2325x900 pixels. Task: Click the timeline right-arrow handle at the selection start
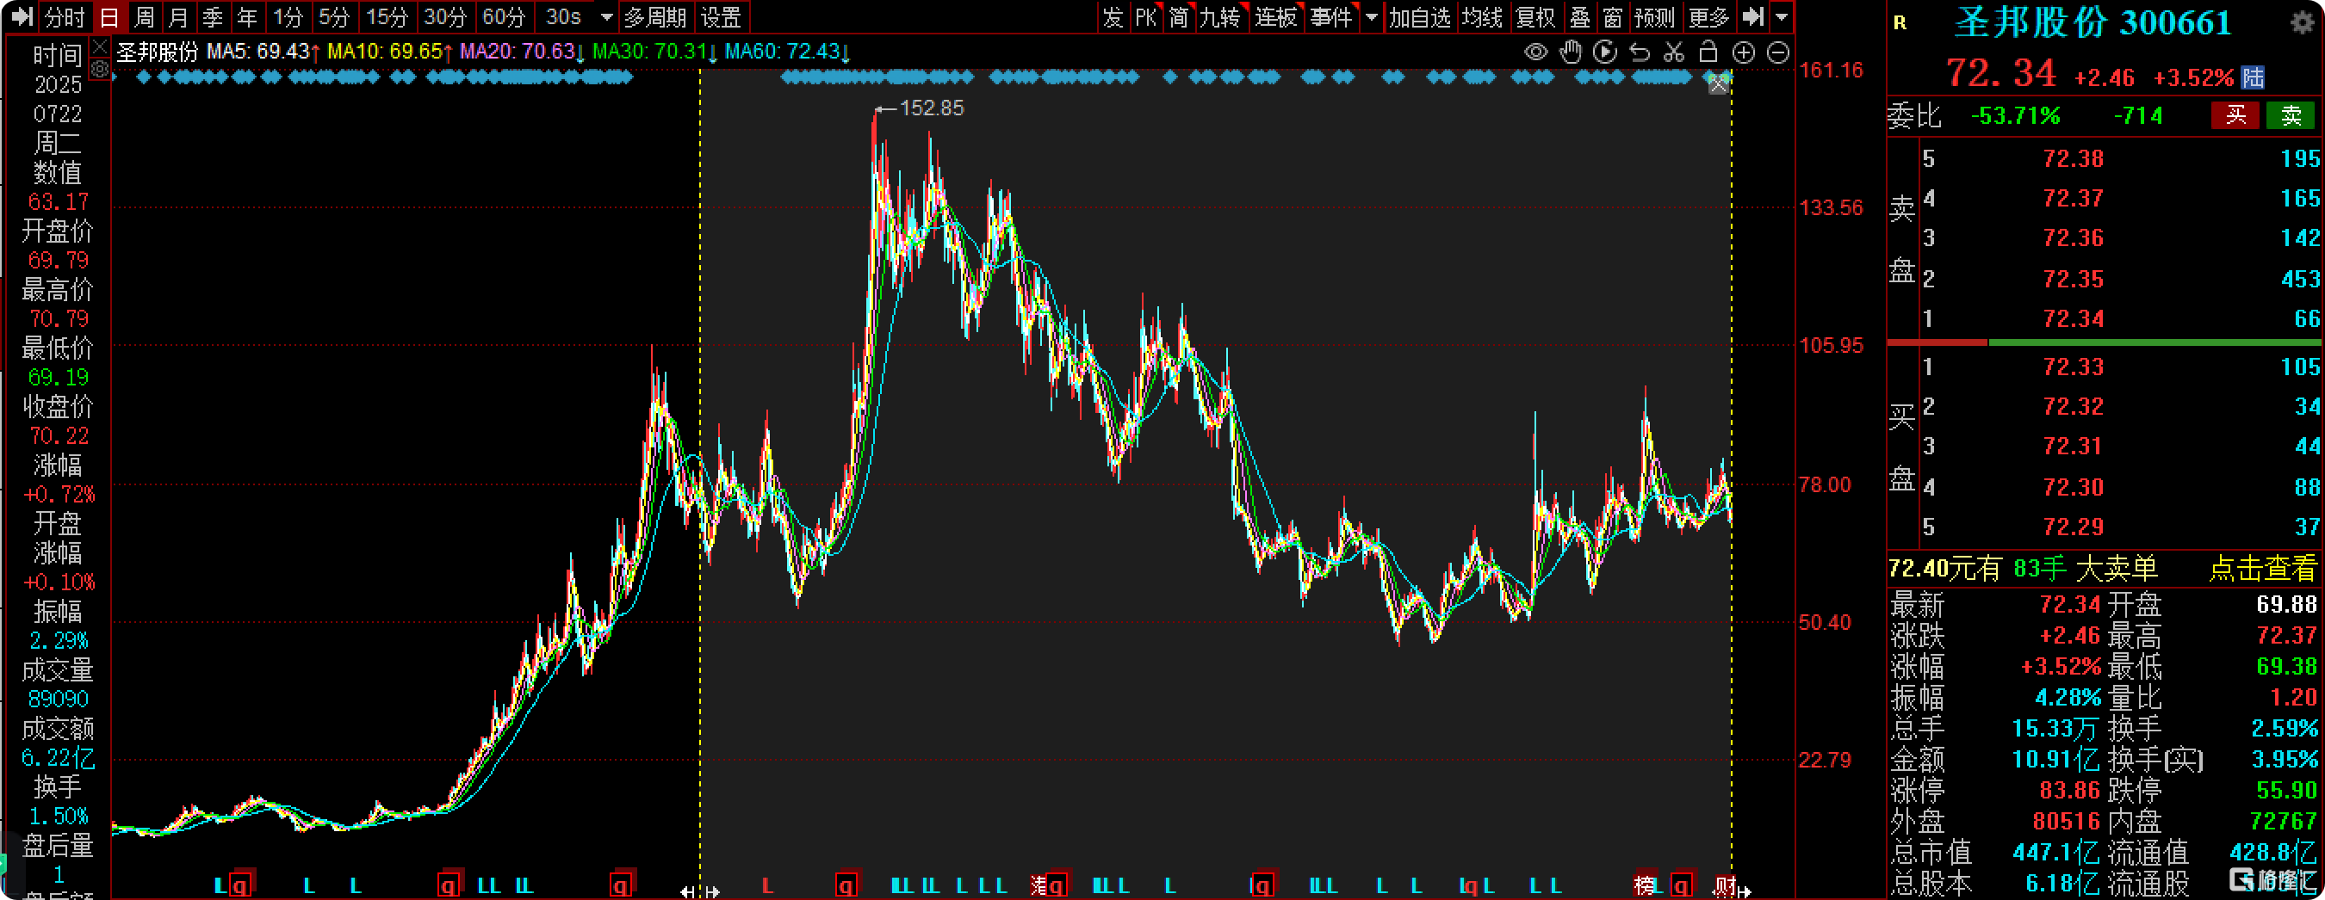point(712,892)
